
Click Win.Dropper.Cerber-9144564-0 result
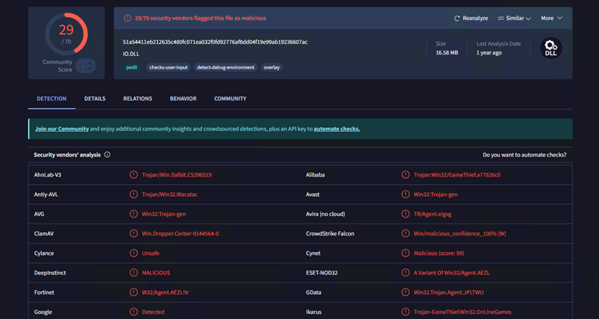click(x=181, y=233)
